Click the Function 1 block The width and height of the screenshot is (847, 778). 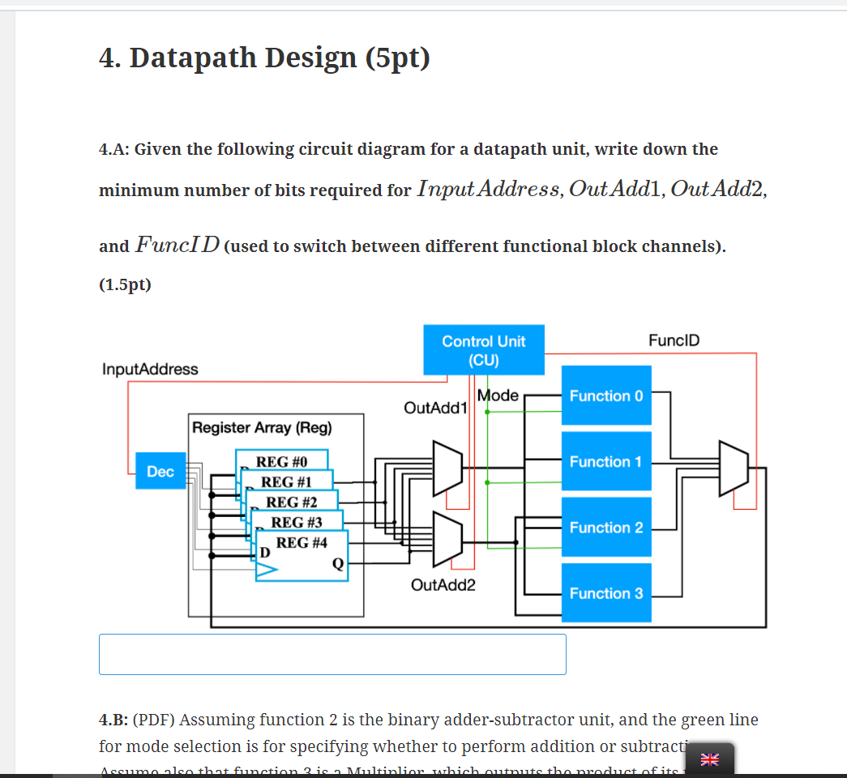pyautogui.click(x=605, y=462)
